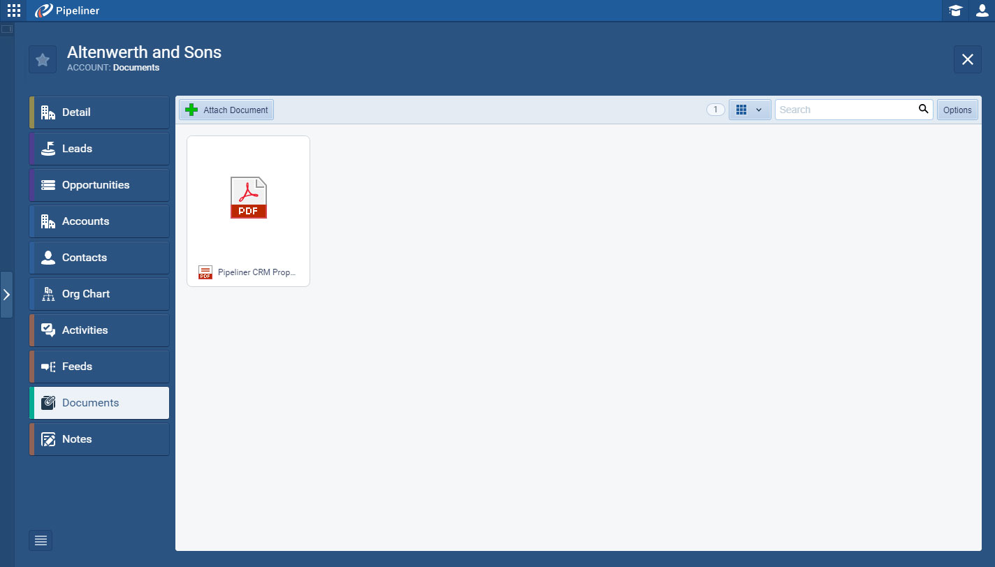Image resolution: width=995 pixels, height=567 pixels.
Task: Expand the collapsed left side panel arrow
Action: (6, 295)
